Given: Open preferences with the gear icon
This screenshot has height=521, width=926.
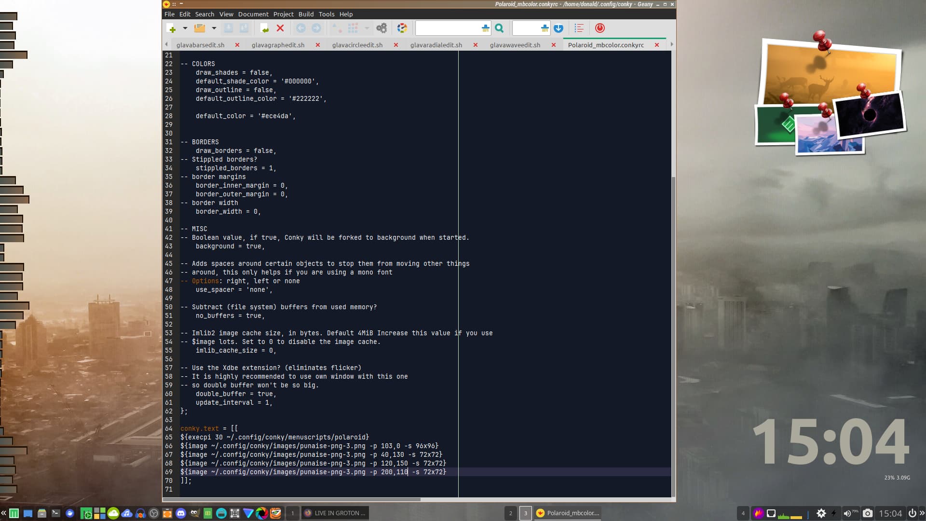Looking at the screenshot, I should pos(381,28).
